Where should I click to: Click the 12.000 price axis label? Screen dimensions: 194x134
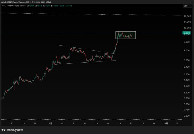tap(187, 16)
